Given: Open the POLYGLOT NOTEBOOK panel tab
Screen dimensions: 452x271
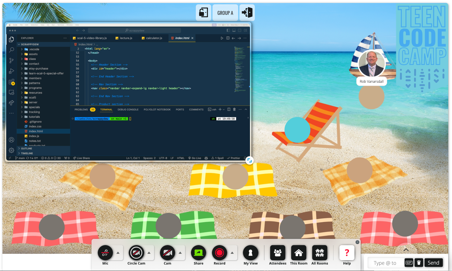Looking at the screenshot, I should click(x=157, y=110).
